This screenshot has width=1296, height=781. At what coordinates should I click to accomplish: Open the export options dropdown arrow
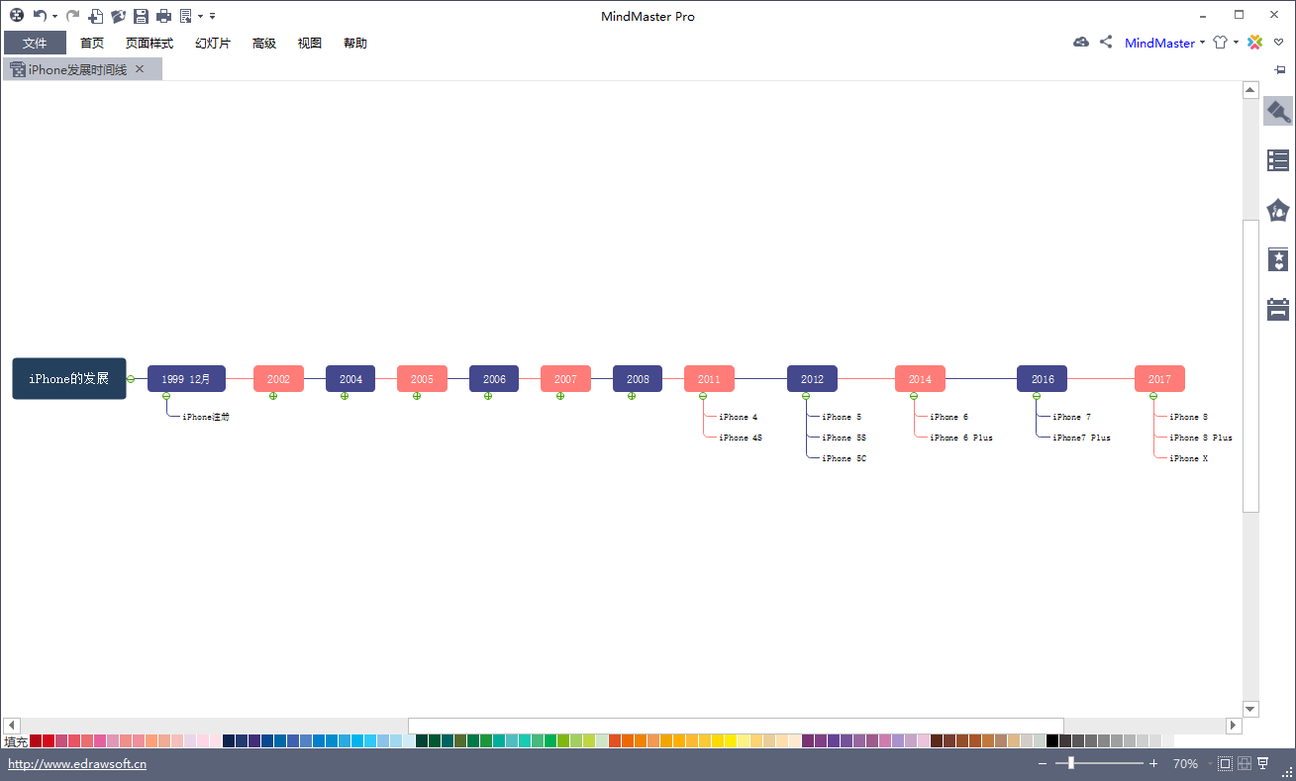(200, 17)
